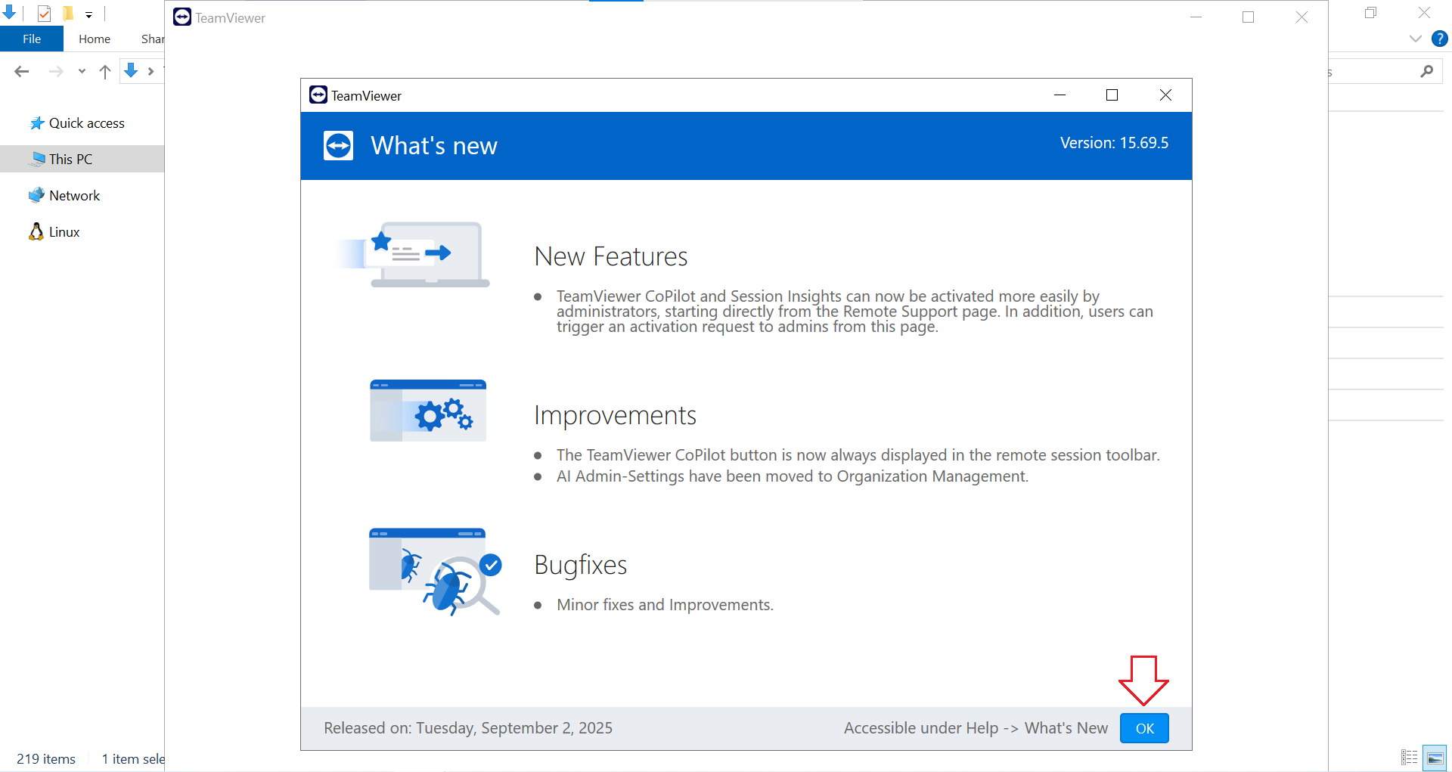Open the File Explorer Properties quick access icon
This screenshot has height=772, width=1452.
tap(45, 14)
